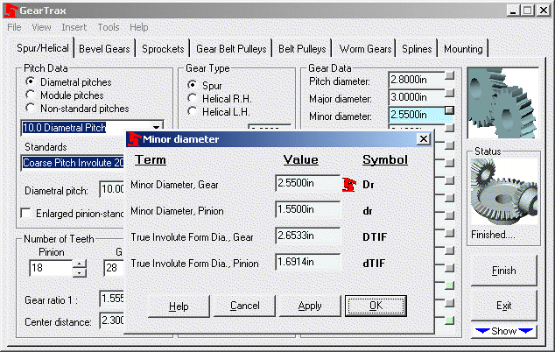Click the bevel gear Status image
555x352 pixels.
(x=503, y=192)
